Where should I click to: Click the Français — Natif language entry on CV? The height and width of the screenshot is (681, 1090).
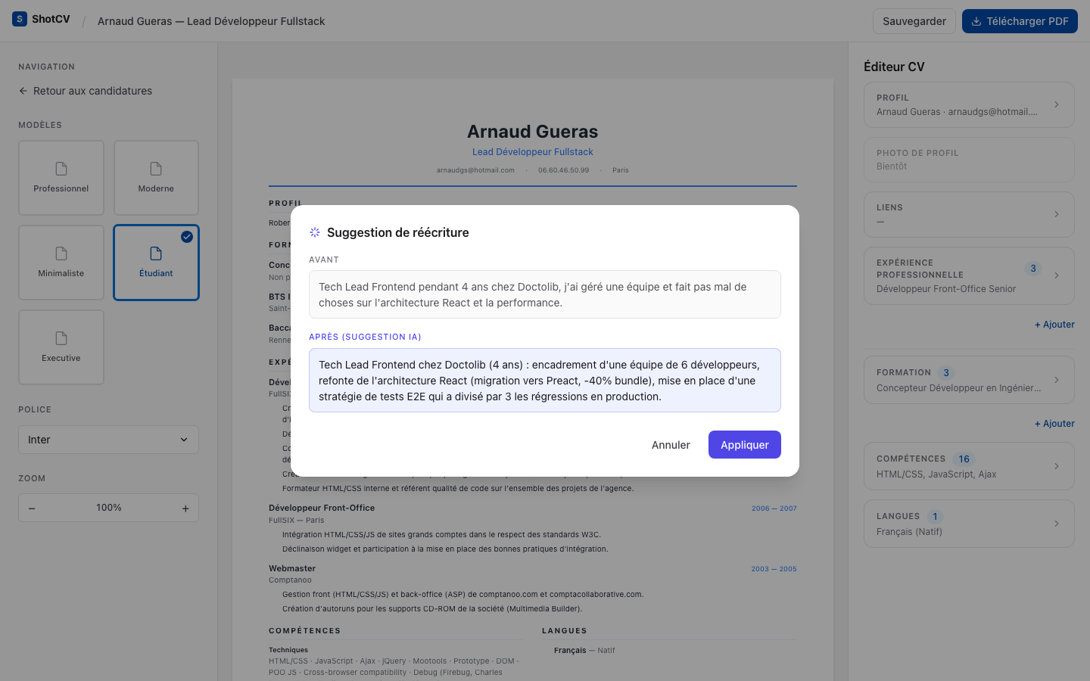(584, 650)
